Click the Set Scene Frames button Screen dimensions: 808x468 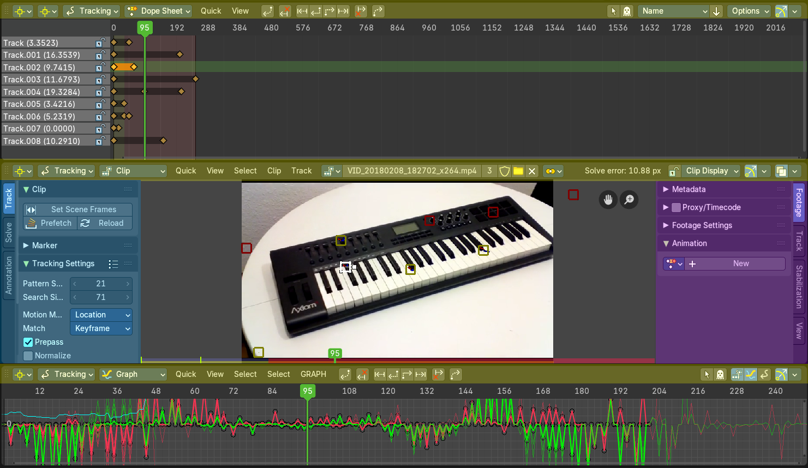pos(77,210)
